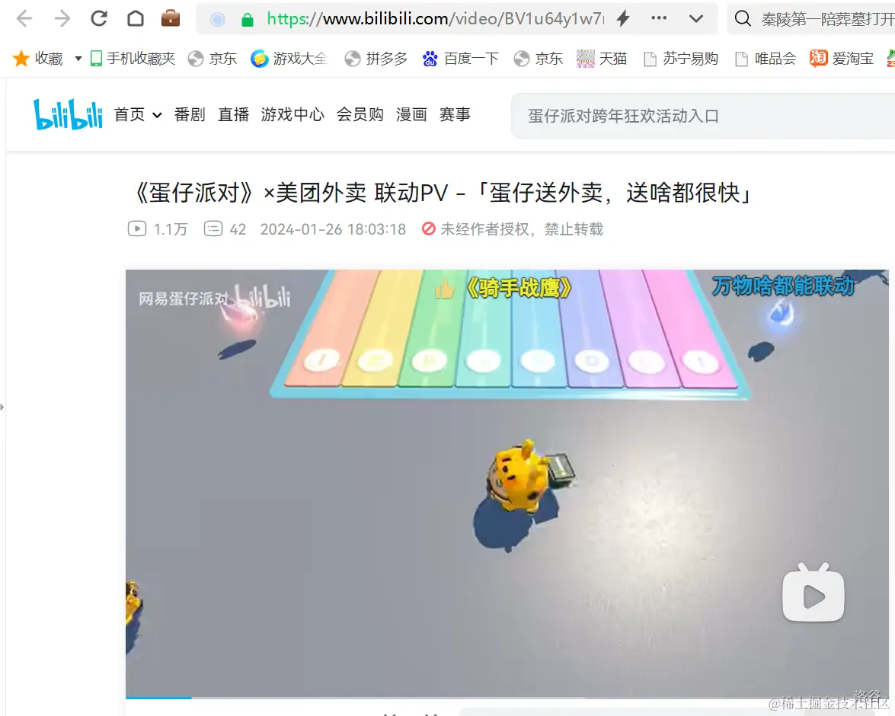Click the browser search magnifier icon
This screenshot has height=716, width=895.
point(743,18)
